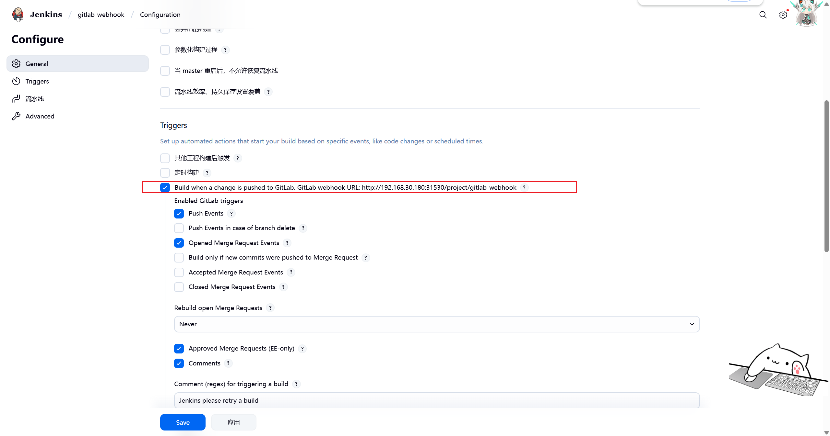Open the user avatar in header
Viewport: 830px width, 436px height.
pyautogui.click(x=807, y=14)
